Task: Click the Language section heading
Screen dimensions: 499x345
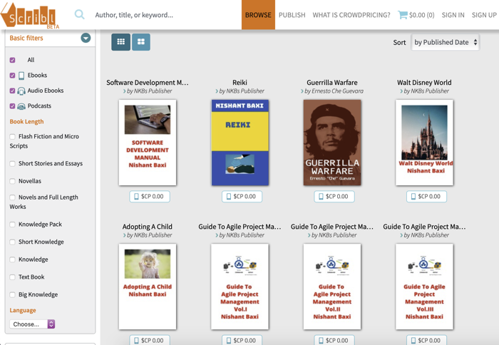Action: click(23, 310)
